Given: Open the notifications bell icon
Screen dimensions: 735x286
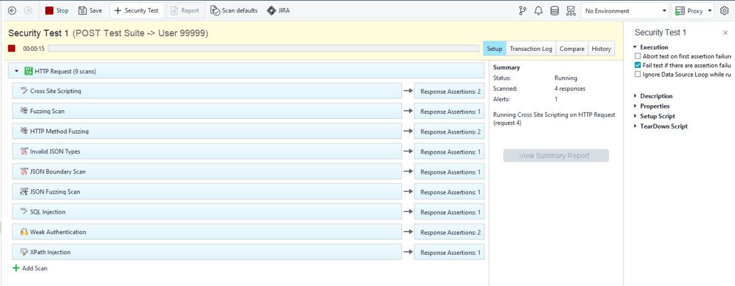Looking at the screenshot, I should (538, 10).
